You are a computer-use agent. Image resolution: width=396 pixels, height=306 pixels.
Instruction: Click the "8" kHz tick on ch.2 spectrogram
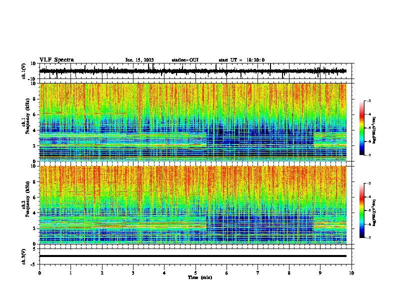[34, 182]
